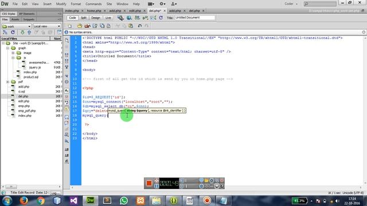The height and width of the screenshot is (206, 367).
Task: Click the New document icon
Action: [x=70, y=26]
